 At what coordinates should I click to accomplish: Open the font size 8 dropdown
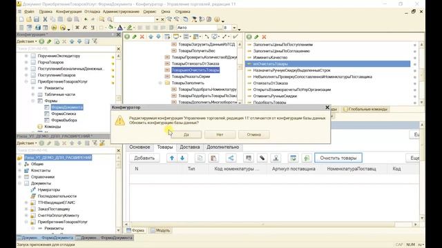coord(234,28)
